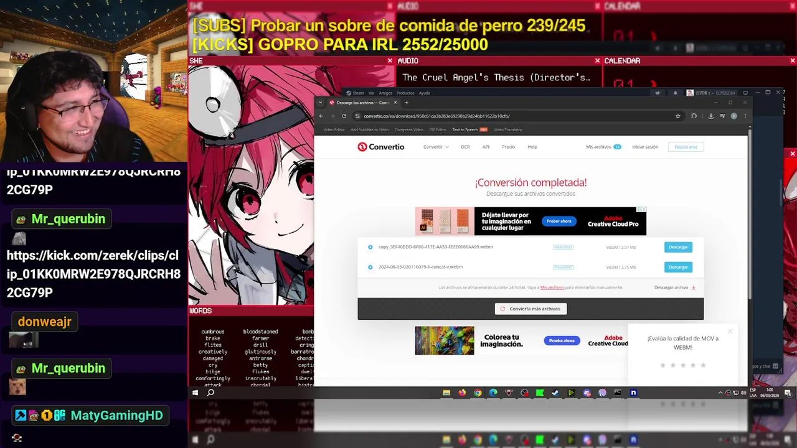Viewport: 797px width, 448px height.
Task: Click the Registrarse button
Action: [x=686, y=147]
